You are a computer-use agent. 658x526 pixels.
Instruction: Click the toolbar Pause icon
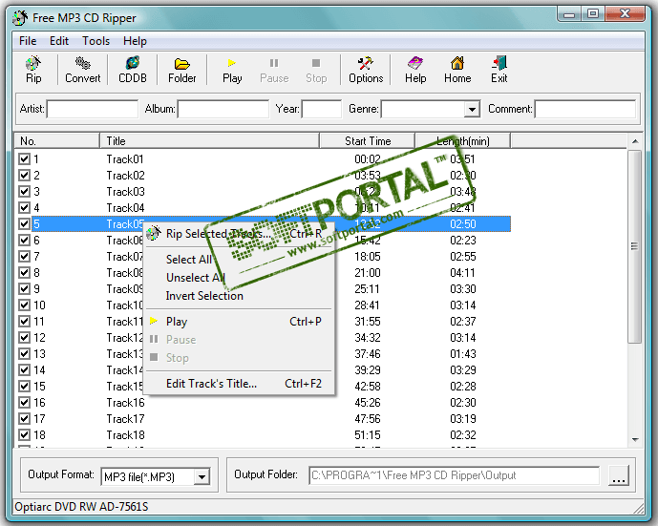tap(274, 69)
